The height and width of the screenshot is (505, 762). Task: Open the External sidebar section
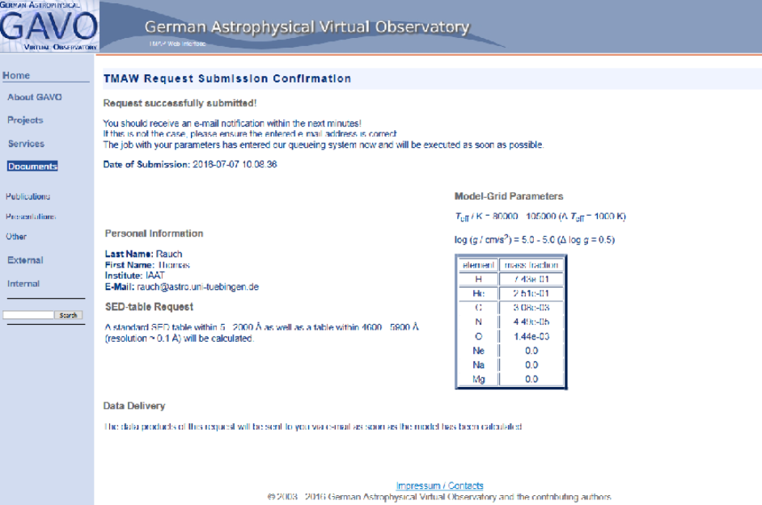25,260
